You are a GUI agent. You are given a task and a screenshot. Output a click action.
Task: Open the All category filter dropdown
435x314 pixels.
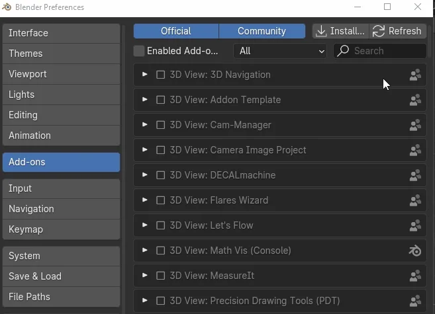click(x=280, y=51)
